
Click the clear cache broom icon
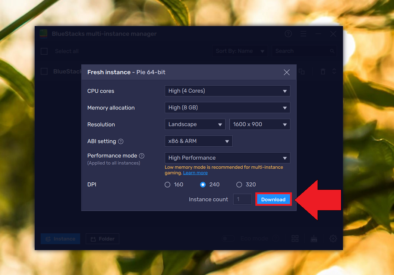coord(314,239)
